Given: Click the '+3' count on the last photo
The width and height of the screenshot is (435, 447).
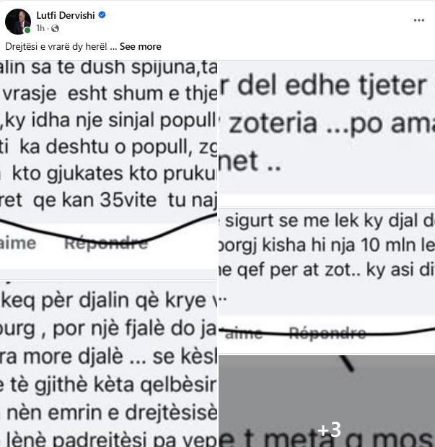Looking at the screenshot, I should click(x=329, y=430).
